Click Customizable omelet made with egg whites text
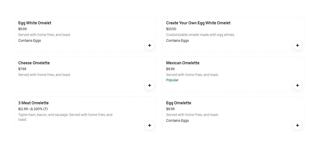The image size is (321, 146). (x=200, y=35)
